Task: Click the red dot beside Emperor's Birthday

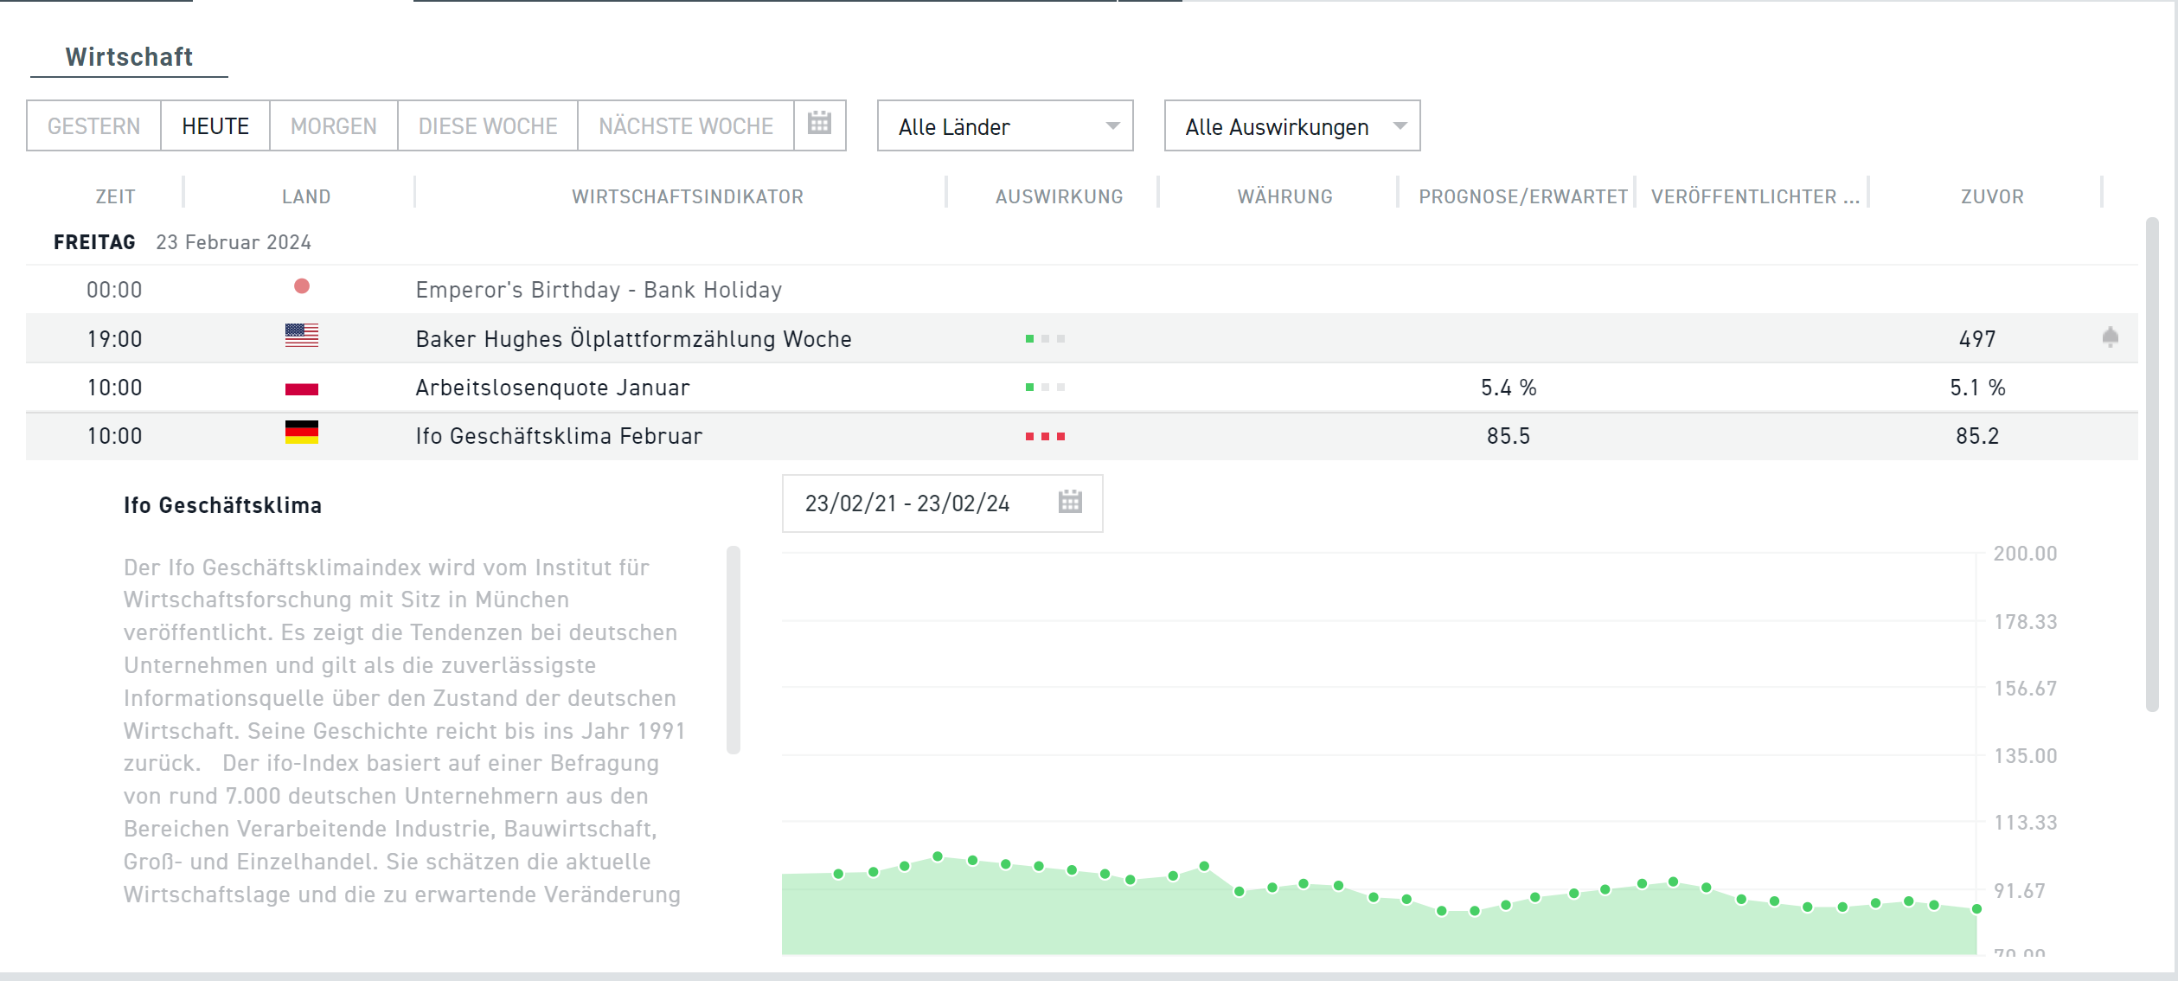Action: click(301, 286)
